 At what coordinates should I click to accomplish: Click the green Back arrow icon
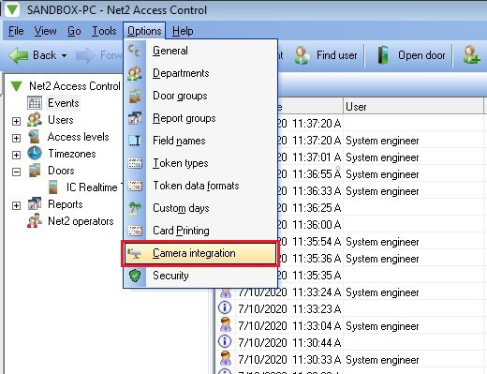click(x=19, y=56)
